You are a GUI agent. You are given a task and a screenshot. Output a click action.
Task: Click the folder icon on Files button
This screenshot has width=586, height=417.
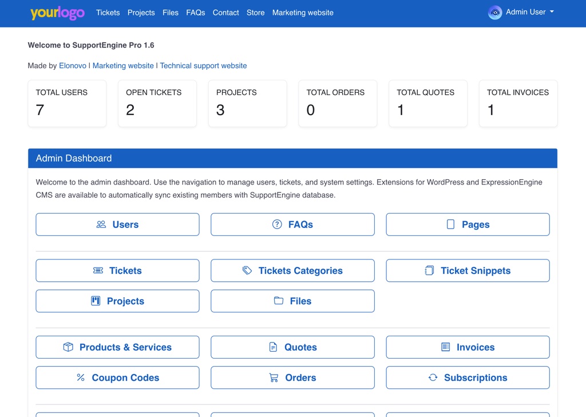279,301
